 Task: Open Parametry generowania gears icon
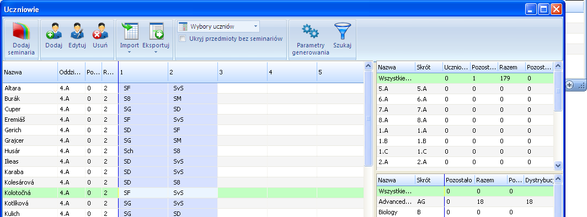(x=311, y=31)
